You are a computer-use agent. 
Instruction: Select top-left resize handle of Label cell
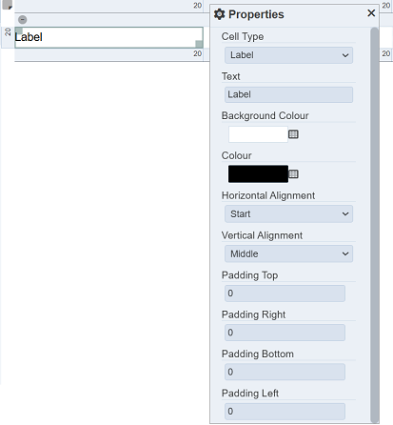[x=19, y=30]
